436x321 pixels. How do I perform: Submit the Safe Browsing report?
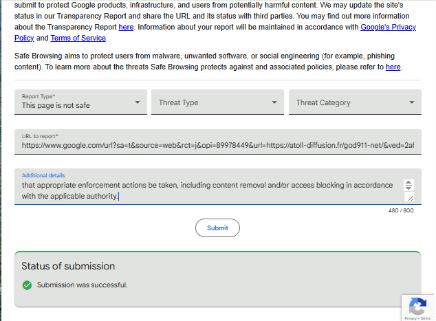coord(217,228)
